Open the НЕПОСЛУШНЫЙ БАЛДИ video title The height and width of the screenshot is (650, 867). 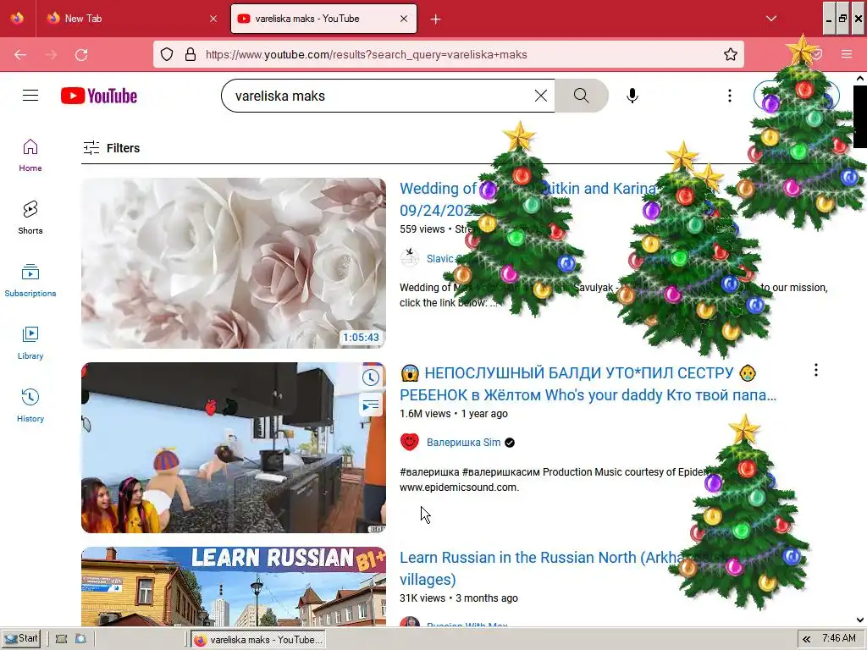[x=588, y=384]
